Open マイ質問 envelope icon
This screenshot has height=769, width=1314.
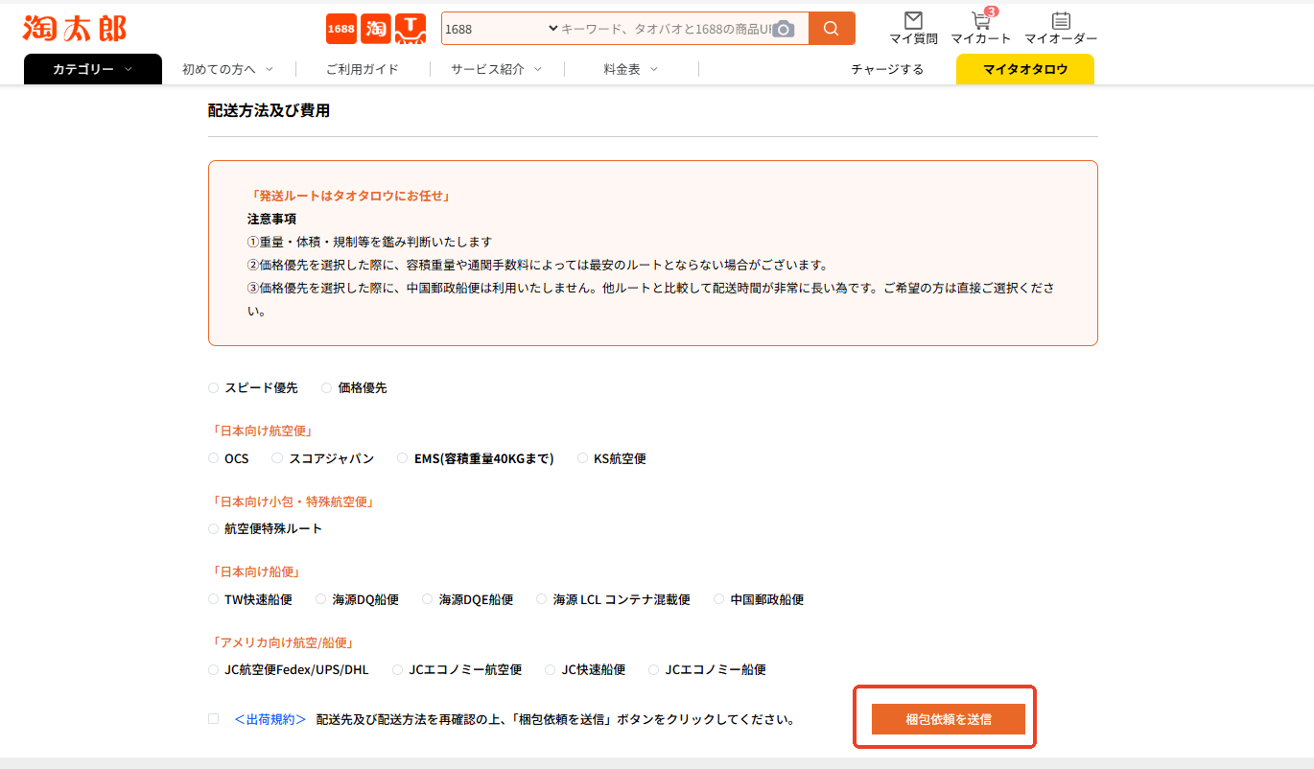(914, 21)
